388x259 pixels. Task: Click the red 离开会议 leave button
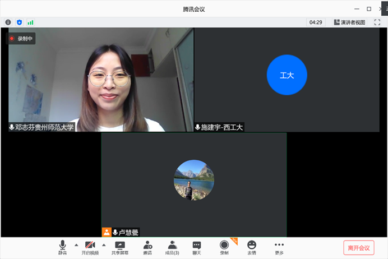point(358,248)
